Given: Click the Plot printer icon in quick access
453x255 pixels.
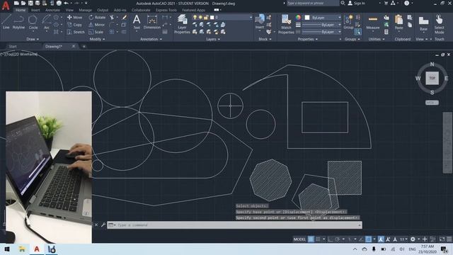Looking at the screenshot, I should (x=59, y=3).
